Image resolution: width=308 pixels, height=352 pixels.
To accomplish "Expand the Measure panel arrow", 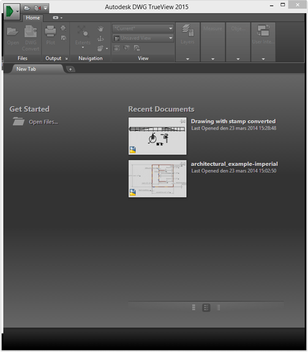I will (x=213, y=59).
